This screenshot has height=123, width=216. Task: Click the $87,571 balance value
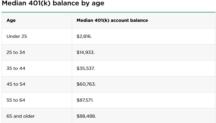click(x=85, y=100)
